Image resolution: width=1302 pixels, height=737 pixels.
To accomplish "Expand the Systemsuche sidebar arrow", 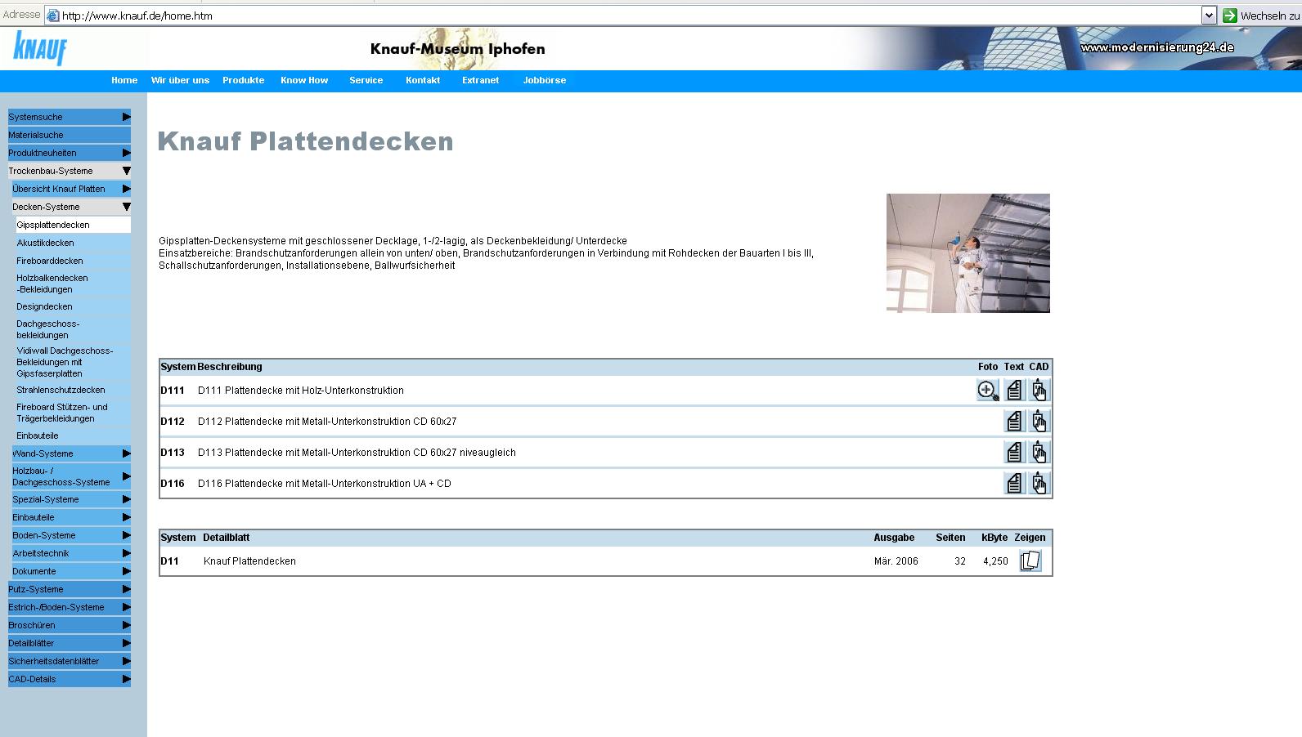I will (x=126, y=117).
